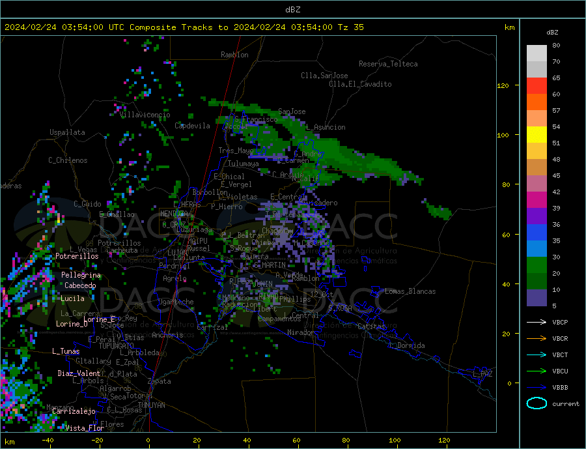The image size is (586, 449).
Task: Select the bright yellow 51–54 dBZ swatch
Action: tap(537, 135)
